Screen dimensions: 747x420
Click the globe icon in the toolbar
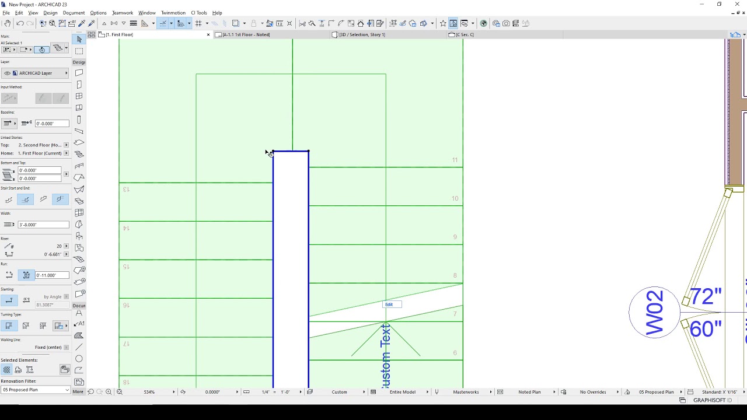tap(483, 23)
